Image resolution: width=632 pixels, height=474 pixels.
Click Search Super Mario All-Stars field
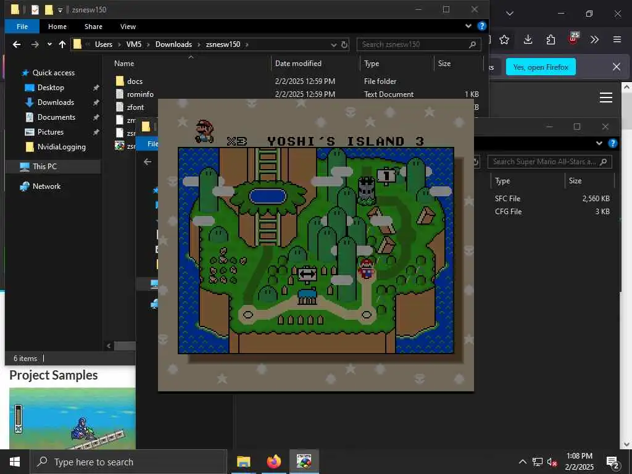[x=550, y=162]
